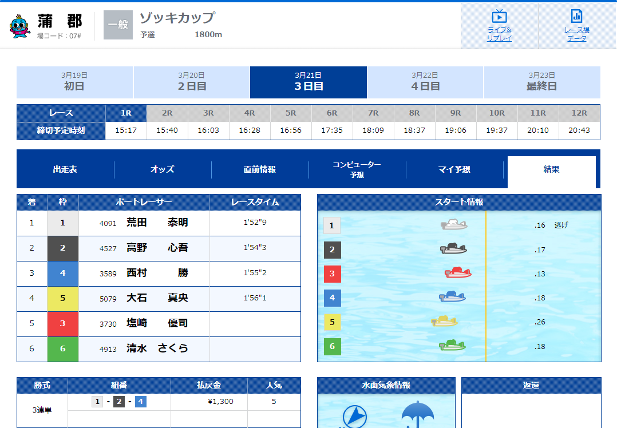The image size is (617, 428).
Task: Switch to the 出走表 tab
Action: point(65,169)
